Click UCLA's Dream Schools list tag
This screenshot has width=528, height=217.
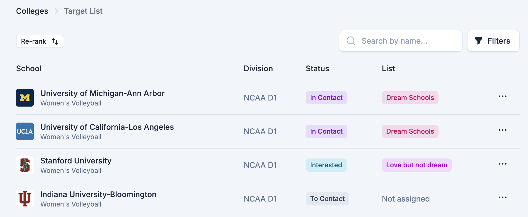(410, 131)
